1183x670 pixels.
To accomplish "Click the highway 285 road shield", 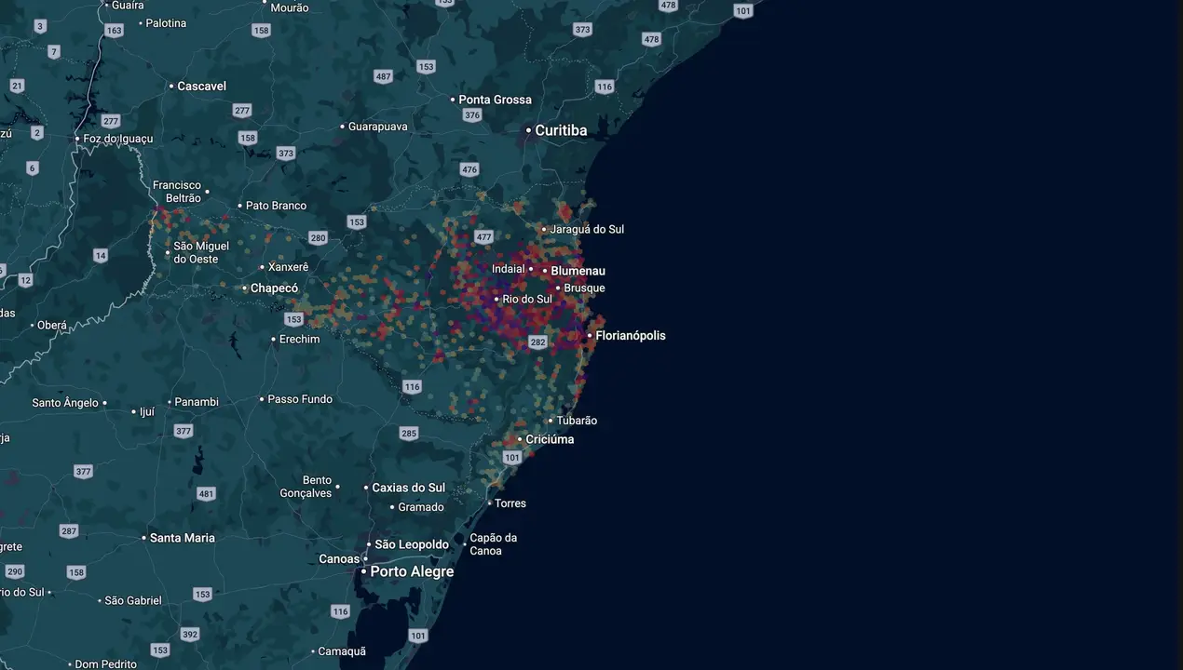I will point(408,433).
